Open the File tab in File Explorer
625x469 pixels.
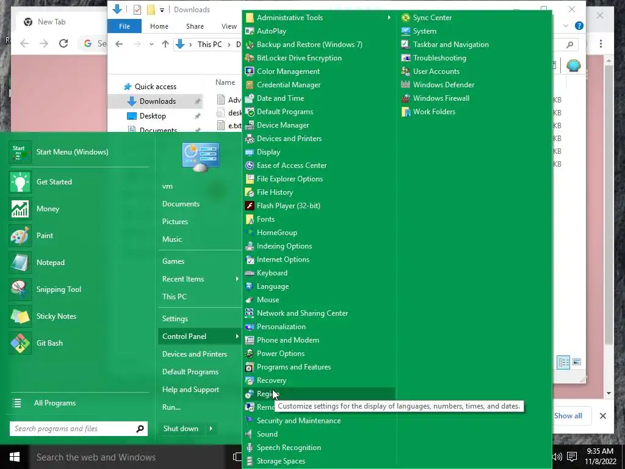(125, 26)
